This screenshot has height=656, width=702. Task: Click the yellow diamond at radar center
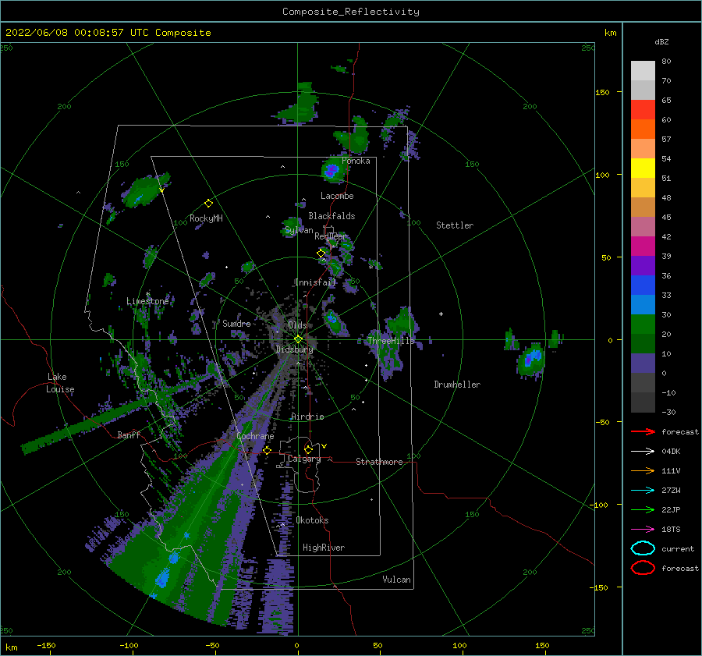(298, 339)
